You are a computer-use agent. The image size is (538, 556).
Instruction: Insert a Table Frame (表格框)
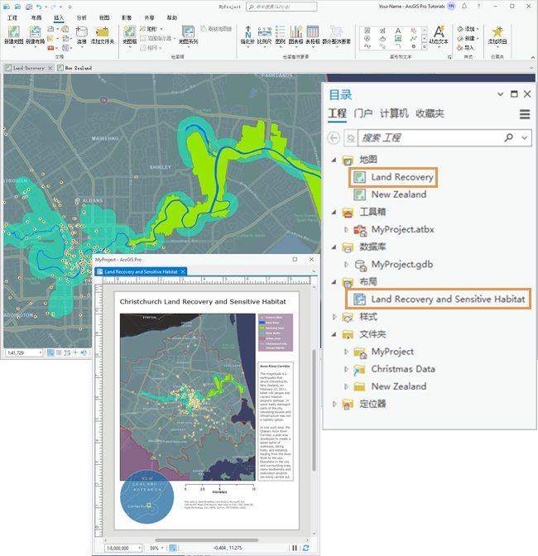point(312,32)
